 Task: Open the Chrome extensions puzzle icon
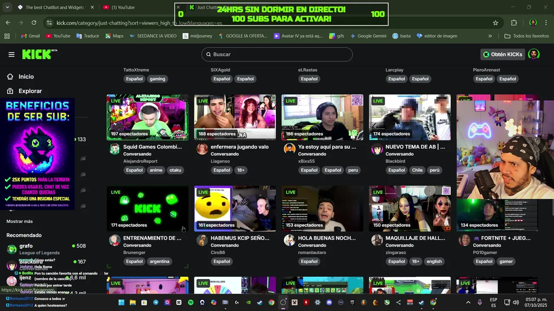(514, 22)
